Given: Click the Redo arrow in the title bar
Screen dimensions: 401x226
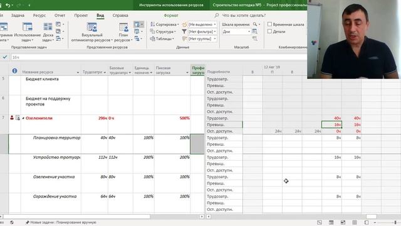Looking at the screenshot, I should click(19, 5).
